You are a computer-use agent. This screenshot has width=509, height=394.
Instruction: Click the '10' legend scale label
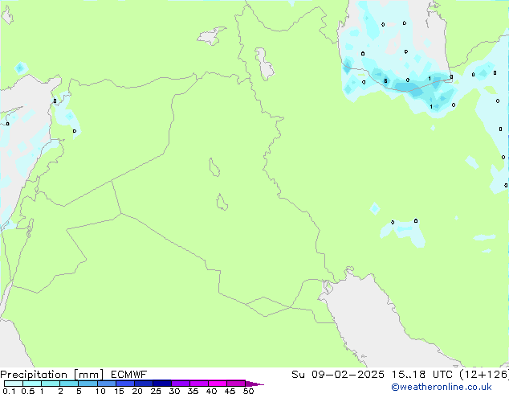(x=100, y=391)
